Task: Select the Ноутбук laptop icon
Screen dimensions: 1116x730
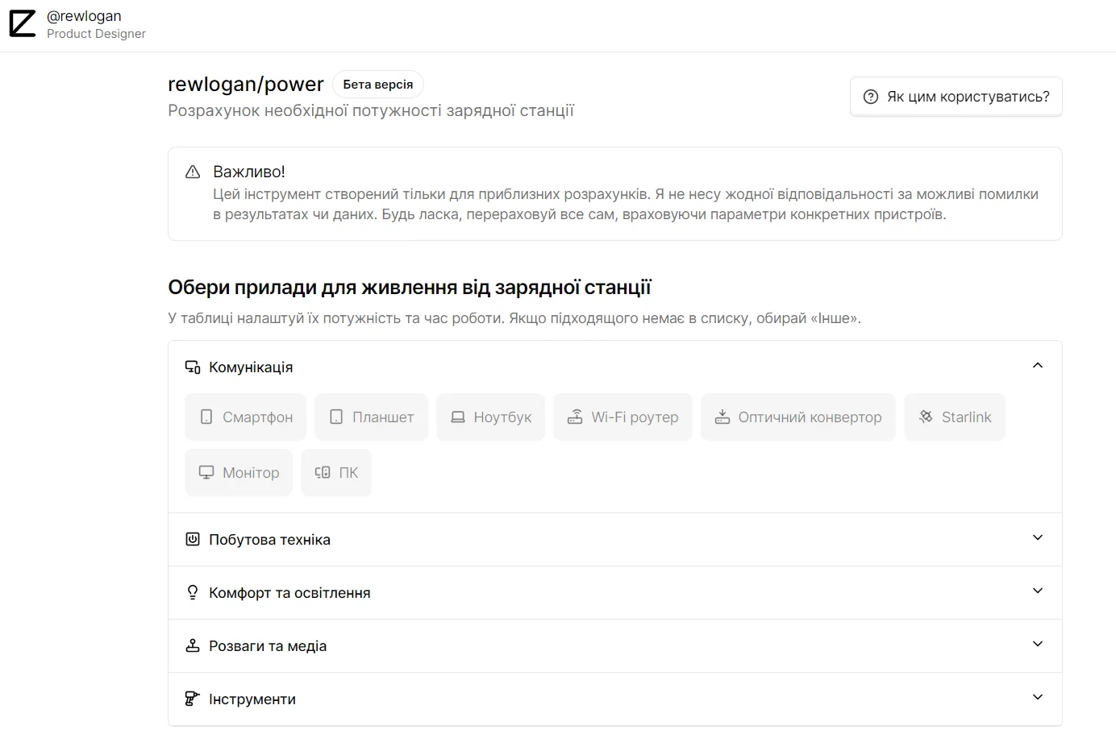Action: pyautogui.click(x=459, y=417)
